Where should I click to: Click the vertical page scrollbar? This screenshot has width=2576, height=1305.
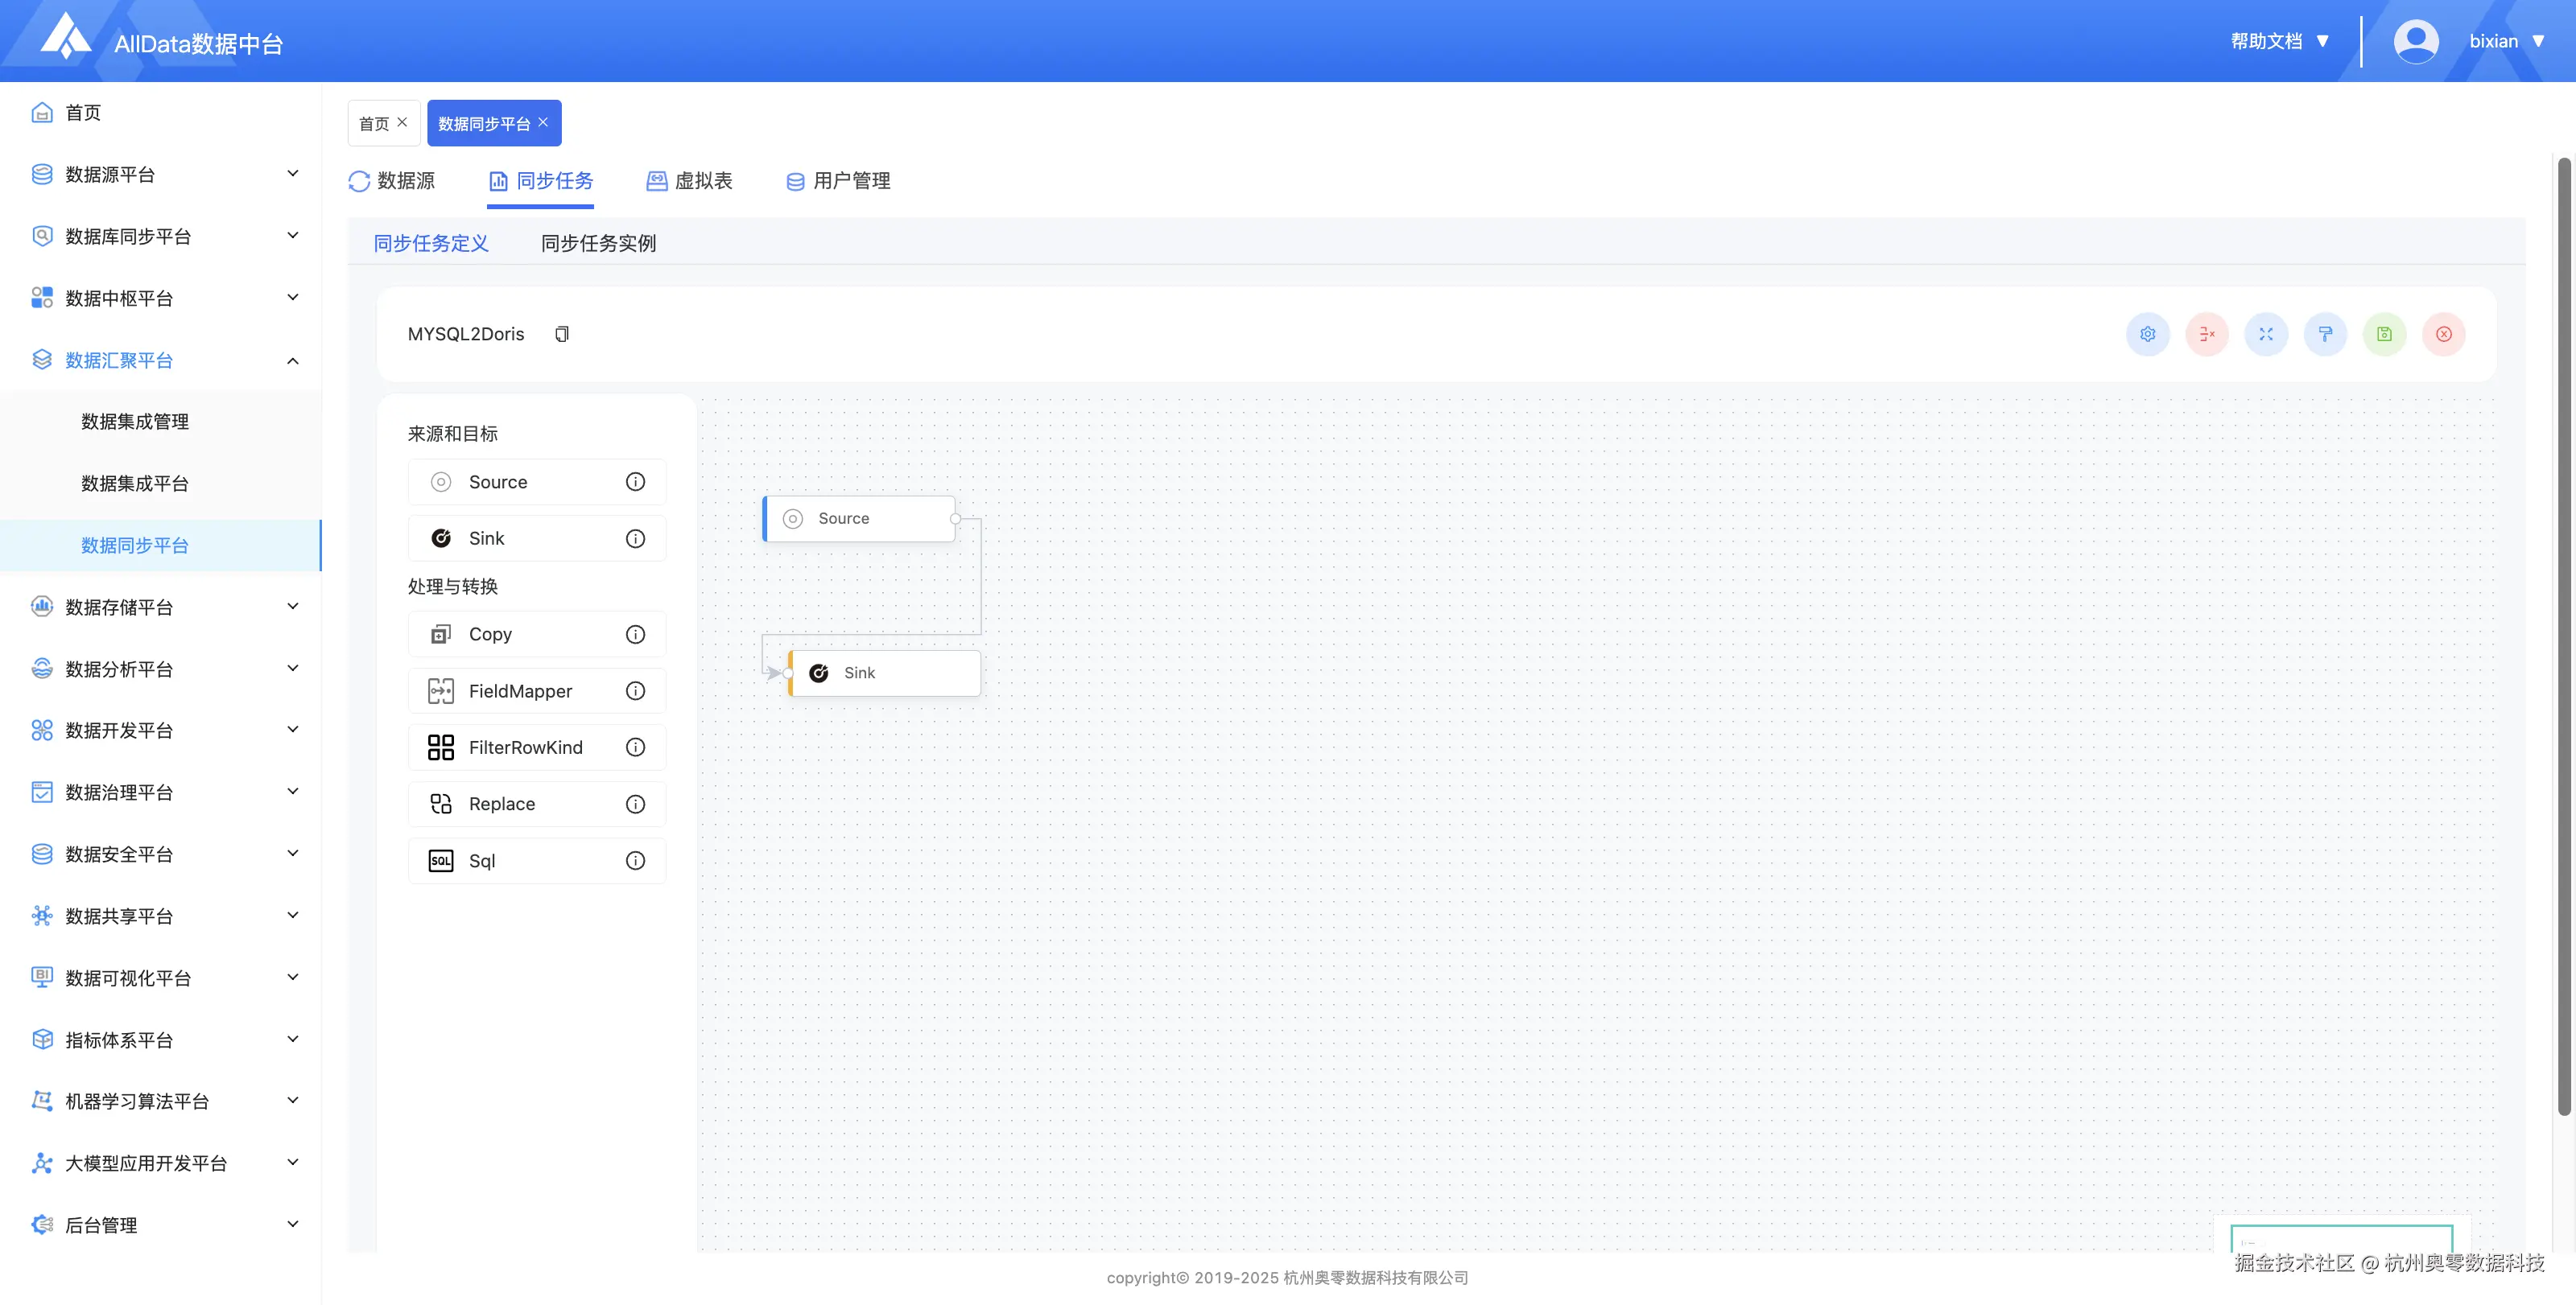[x=2563, y=640]
